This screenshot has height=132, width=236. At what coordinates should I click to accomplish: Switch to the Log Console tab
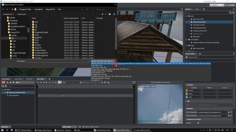point(18,79)
